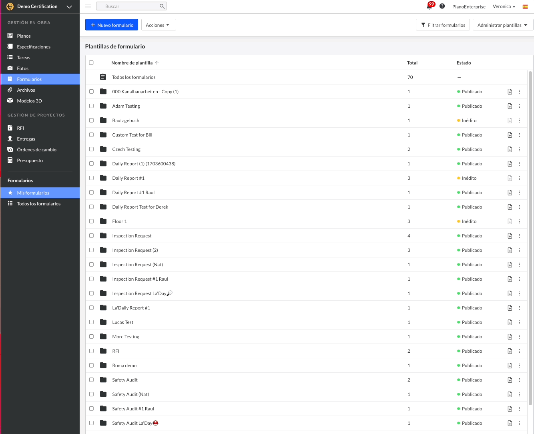This screenshot has height=434, width=534.
Task: Click the template list vertical scrollbar
Action: click(530, 239)
